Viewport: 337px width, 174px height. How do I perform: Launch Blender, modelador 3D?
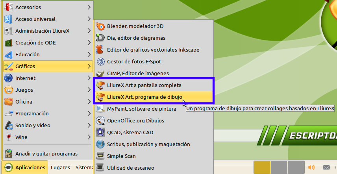(x=154, y=26)
